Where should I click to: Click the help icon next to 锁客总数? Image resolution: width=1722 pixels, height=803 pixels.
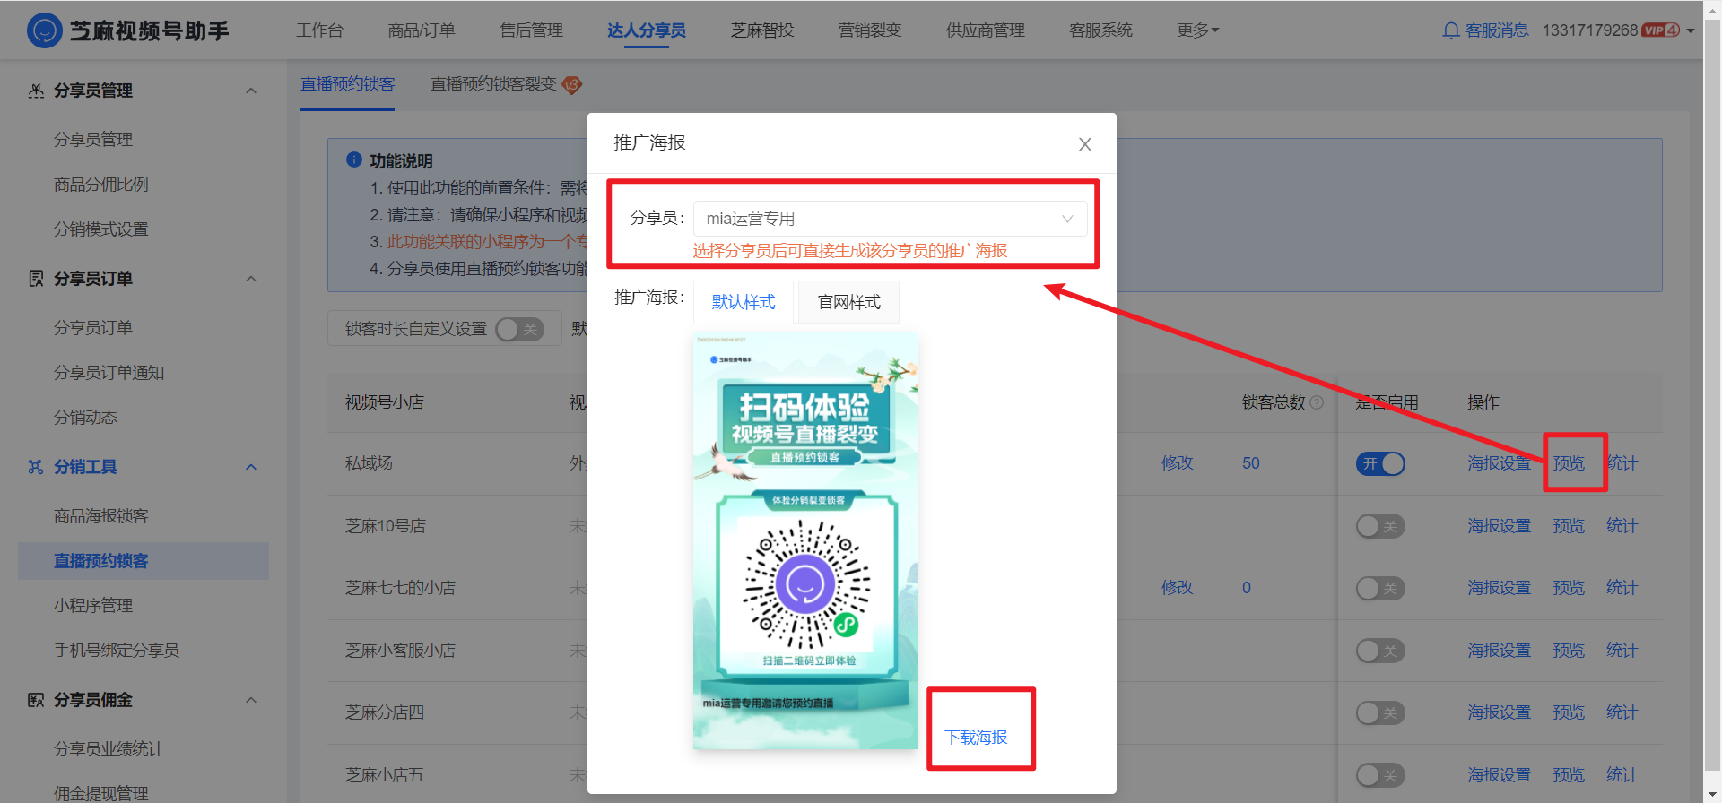[1317, 402]
